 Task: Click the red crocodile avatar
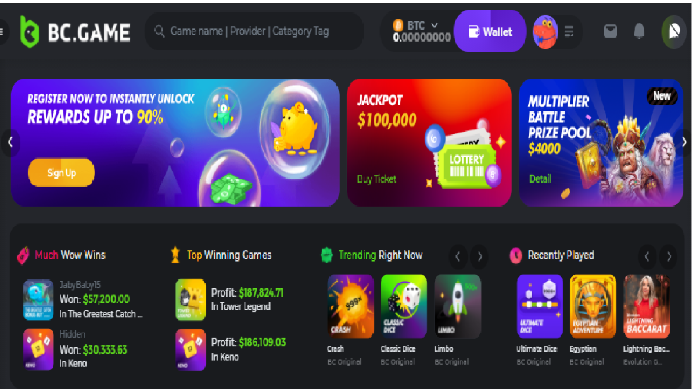pyautogui.click(x=545, y=31)
